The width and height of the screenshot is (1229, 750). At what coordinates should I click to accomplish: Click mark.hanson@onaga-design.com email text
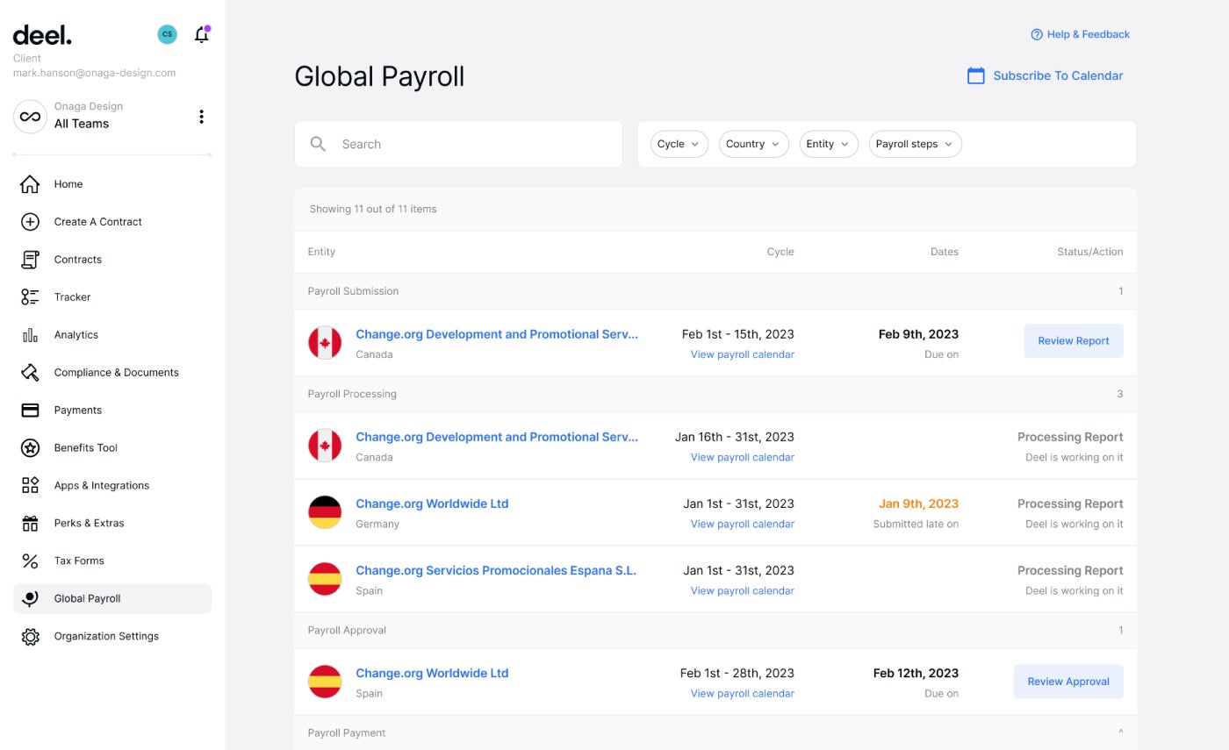[94, 73]
